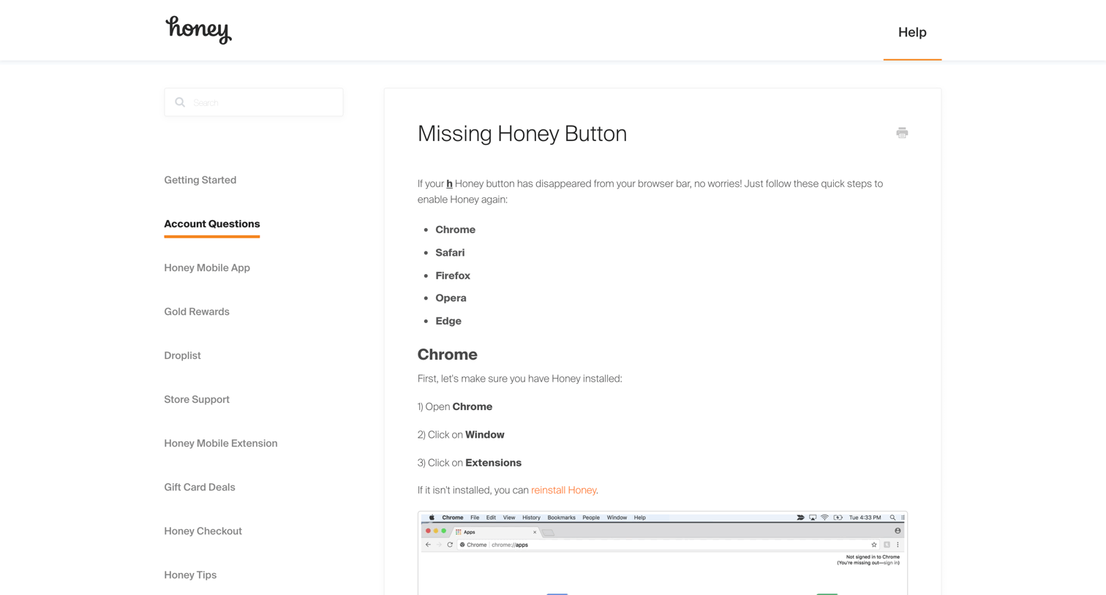Screen dimensions: 1106x595
Task: Open Gold Rewards category
Action: (x=197, y=311)
